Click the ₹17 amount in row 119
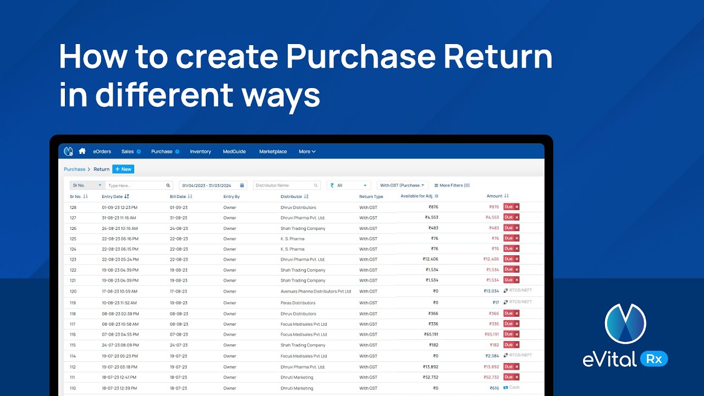Screen dimensions: 704x396 (x=496, y=303)
